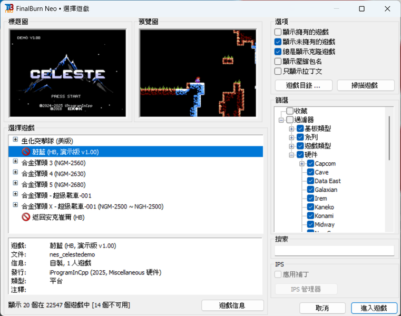This screenshot has height=316, width=401.
Task: Click the 取消 button
Action: tap(322, 308)
